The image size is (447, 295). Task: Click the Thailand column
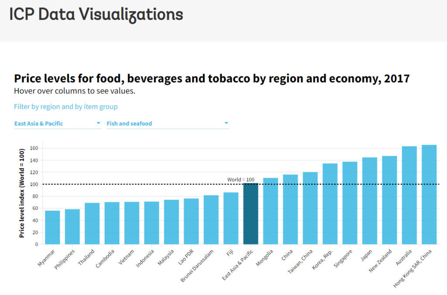(x=92, y=223)
